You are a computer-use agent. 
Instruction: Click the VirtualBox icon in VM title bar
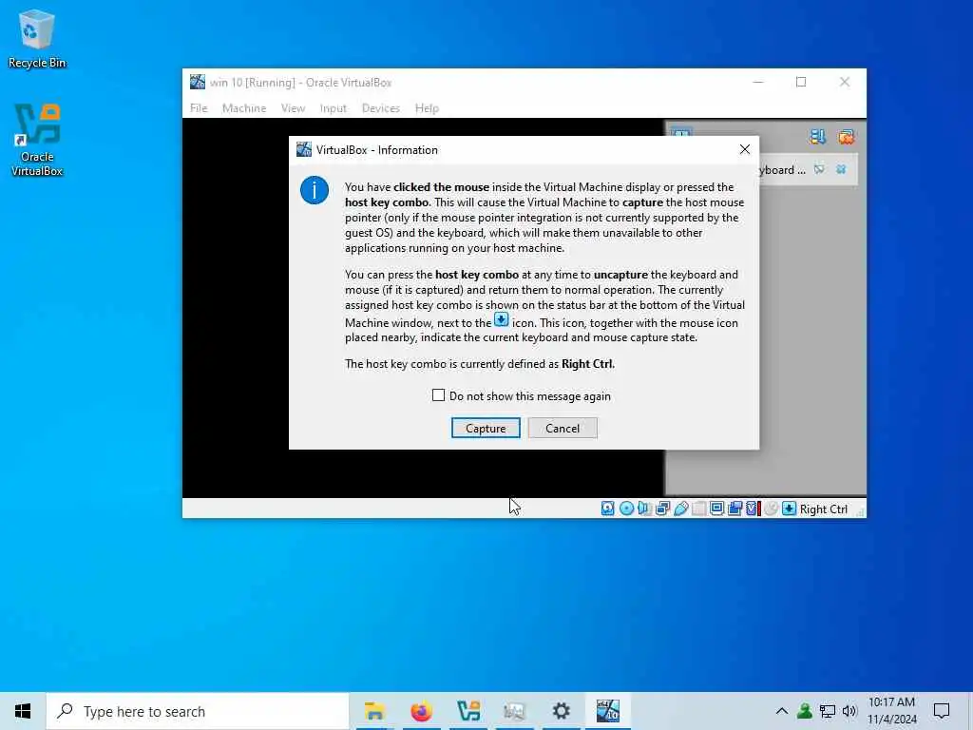[x=198, y=82]
